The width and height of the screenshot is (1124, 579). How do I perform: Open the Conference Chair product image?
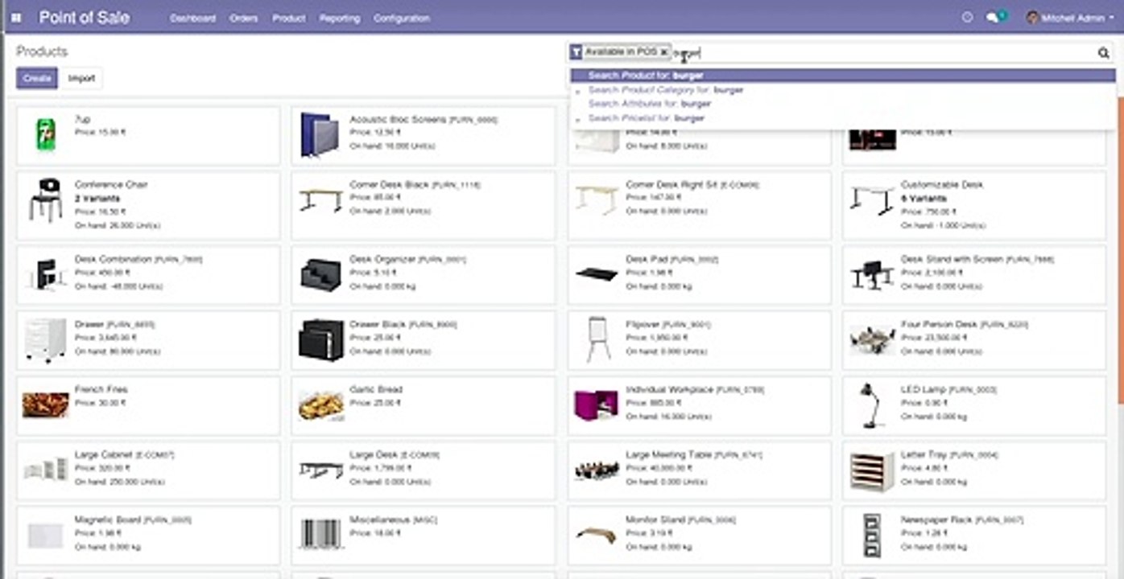click(x=46, y=199)
